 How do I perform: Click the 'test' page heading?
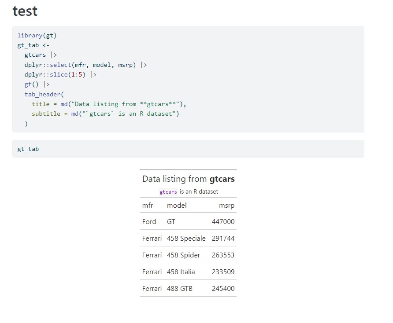25,11
